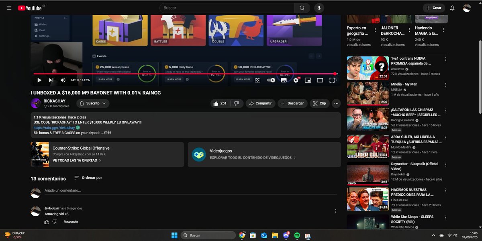The image size is (482, 241).
Task: Like the video with 251 likes
Action: coord(220,103)
